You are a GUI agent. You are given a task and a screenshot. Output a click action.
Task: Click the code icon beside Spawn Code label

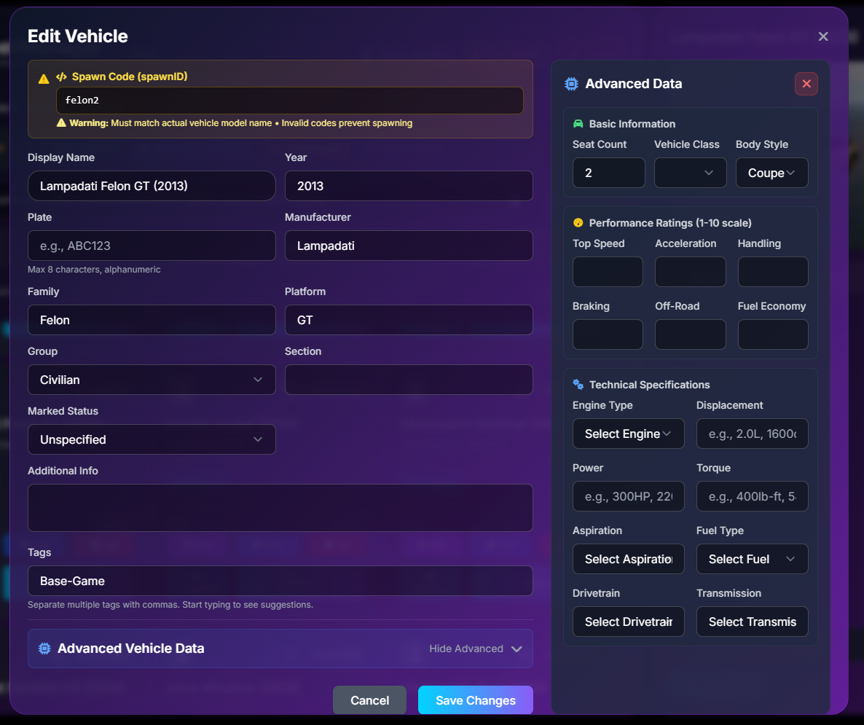click(x=62, y=77)
